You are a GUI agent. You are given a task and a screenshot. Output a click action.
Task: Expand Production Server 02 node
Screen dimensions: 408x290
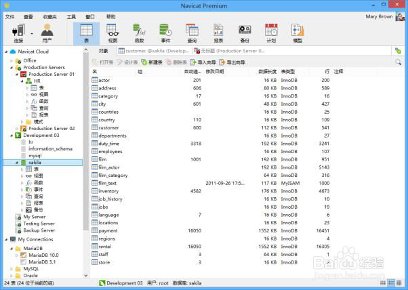click(17, 129)
